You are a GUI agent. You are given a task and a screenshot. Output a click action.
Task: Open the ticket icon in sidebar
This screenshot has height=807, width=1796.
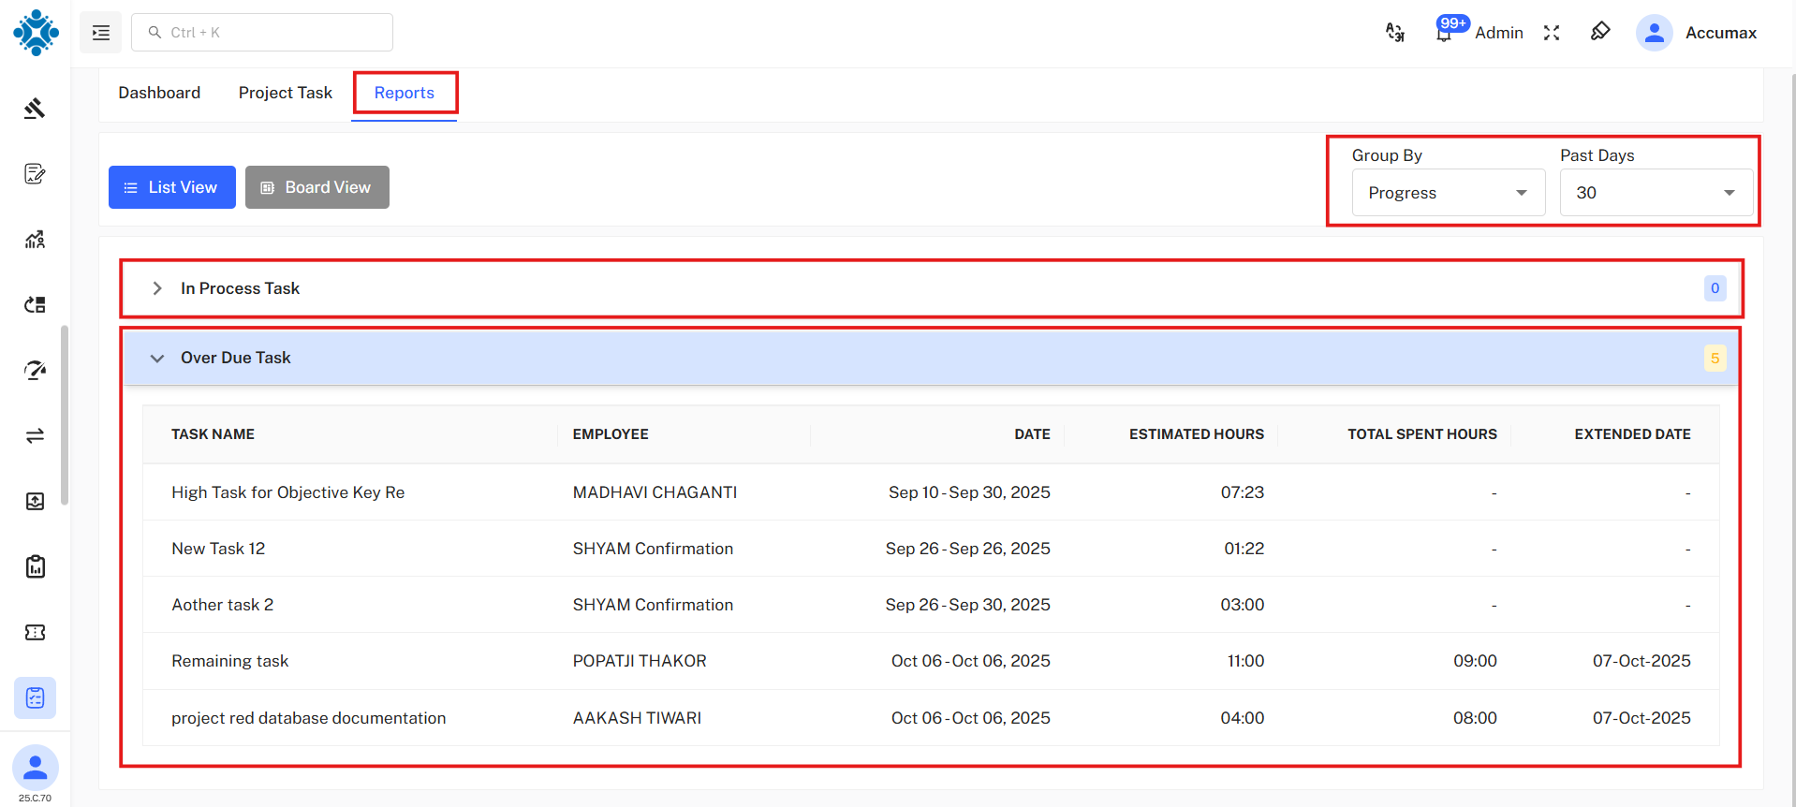pos(35,633)
